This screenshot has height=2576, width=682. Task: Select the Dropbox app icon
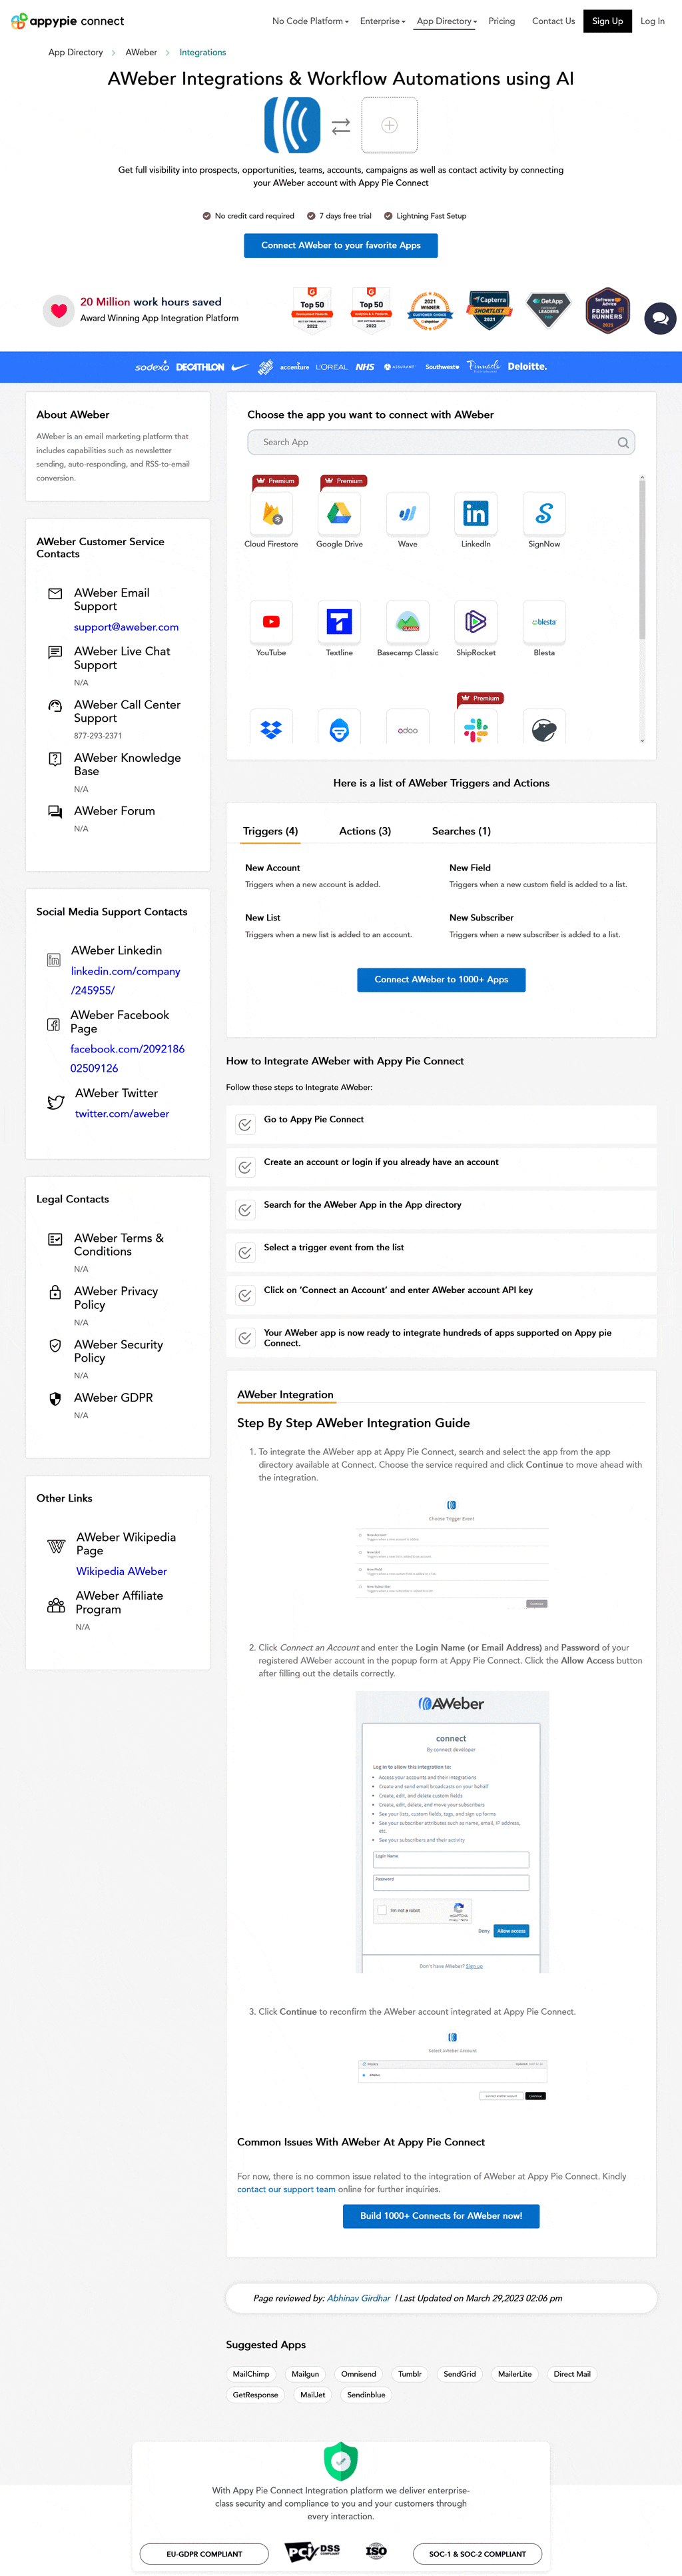271,728
